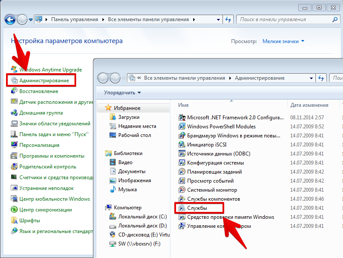The width and height of the screenshot is (343, 258).
Task: Click search magnifier icon in Control Panel search box
Action: (x=335, y=19)
